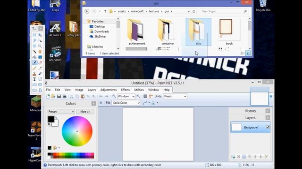Open the Layers menu

(92, 90)
